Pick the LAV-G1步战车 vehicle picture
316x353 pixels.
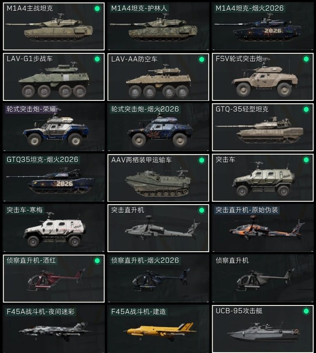(x=54, y=80)
